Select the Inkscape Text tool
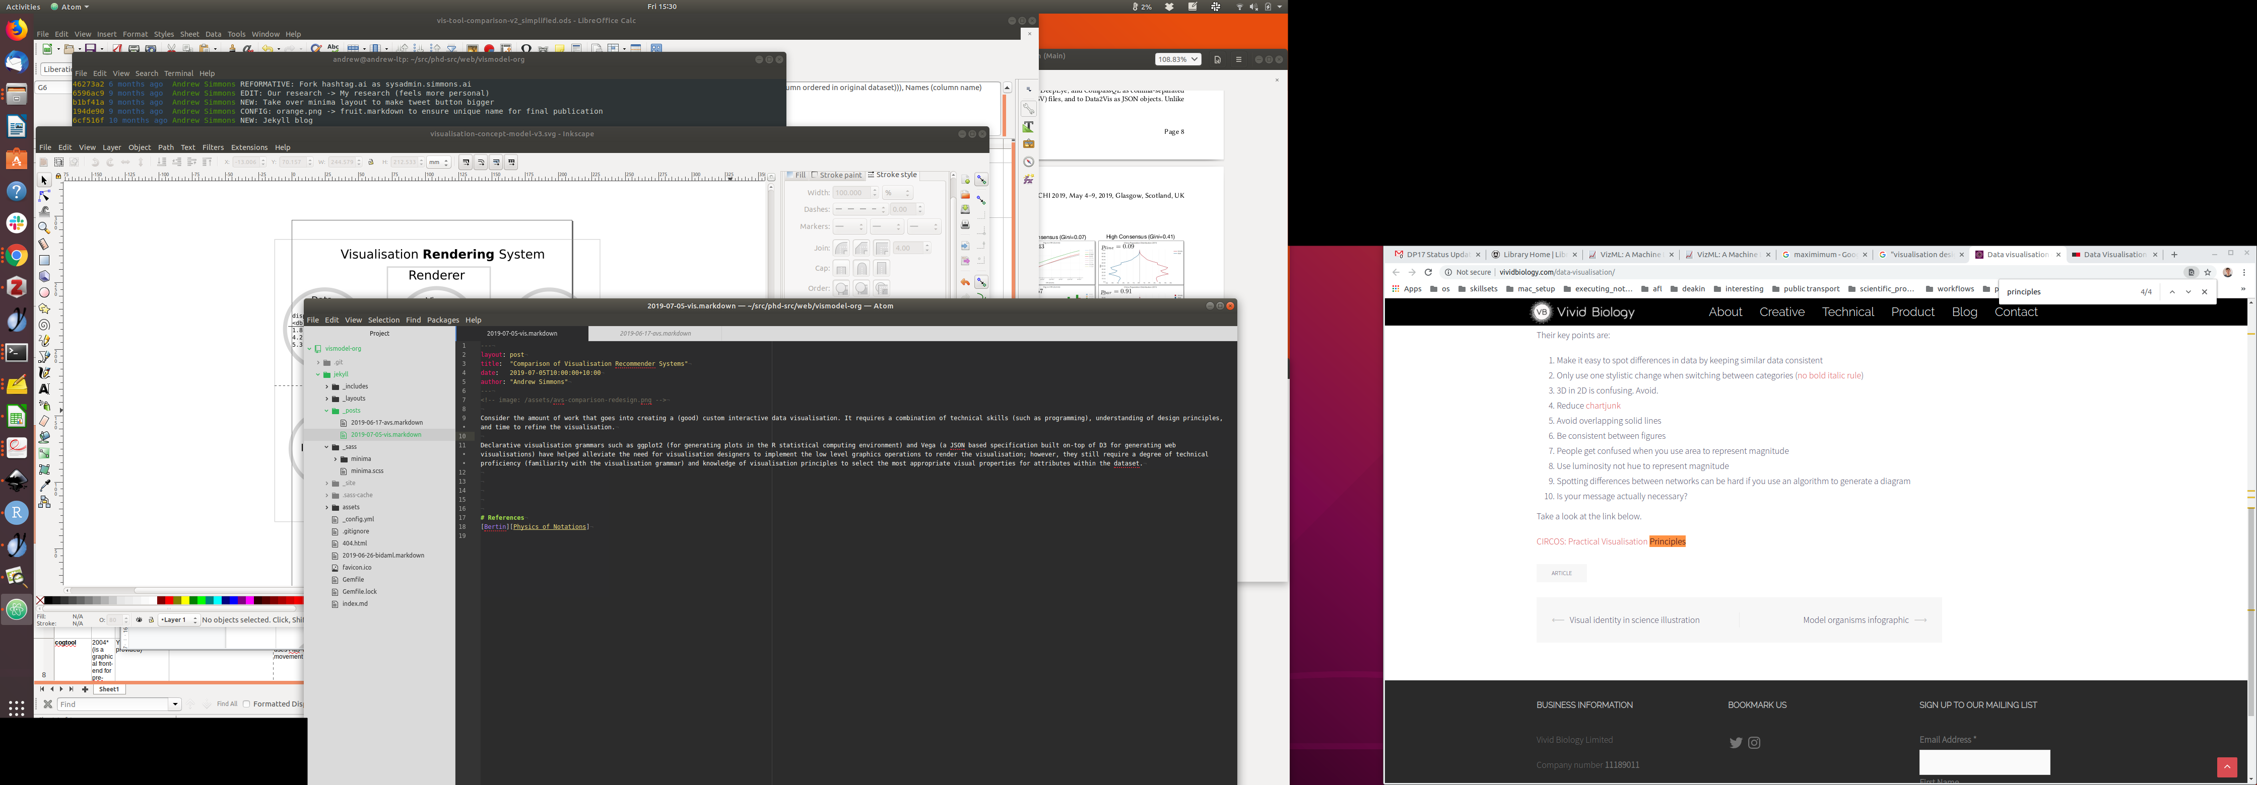Screen dimensions: 2257x785 tap(44, 388)
